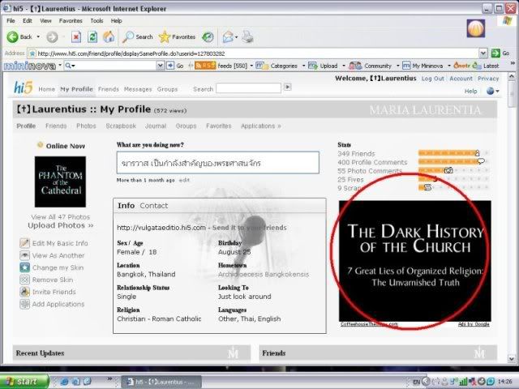The width and height of the screenshot is (519, 389).
Task: Open the Tools menu
Action: click(97, 20)
